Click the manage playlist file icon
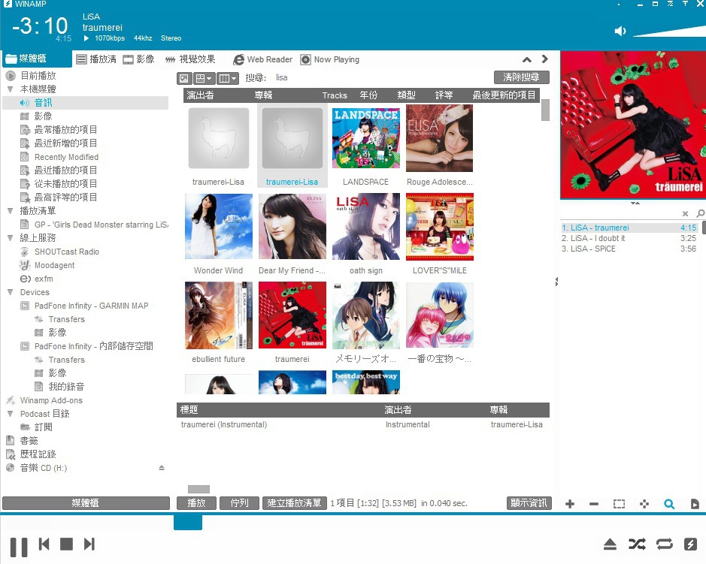Image resolution: width=706 pixels, height=564 pixels. click(x=695, y=504)
